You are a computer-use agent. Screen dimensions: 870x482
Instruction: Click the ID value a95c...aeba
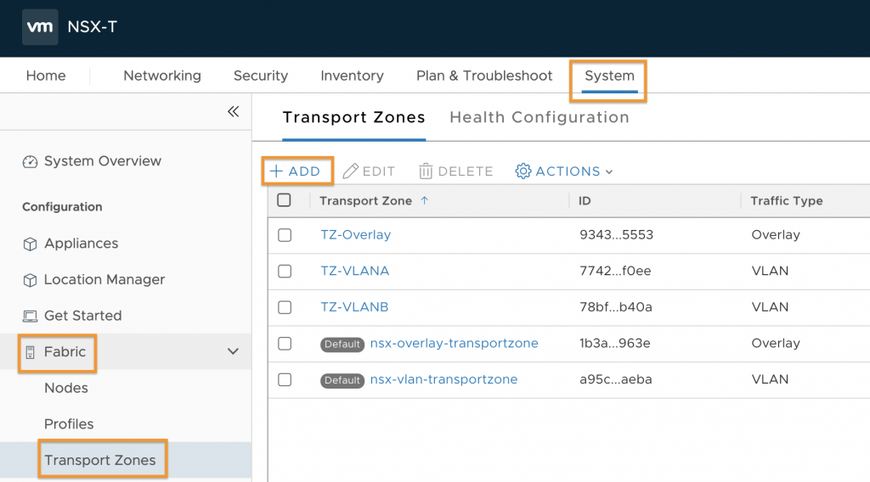tap(616, 379)
